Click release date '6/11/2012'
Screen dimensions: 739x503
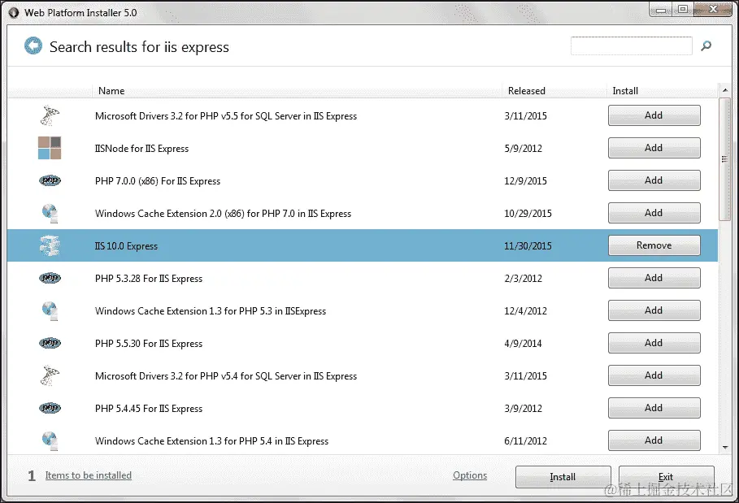click(525, 440)
